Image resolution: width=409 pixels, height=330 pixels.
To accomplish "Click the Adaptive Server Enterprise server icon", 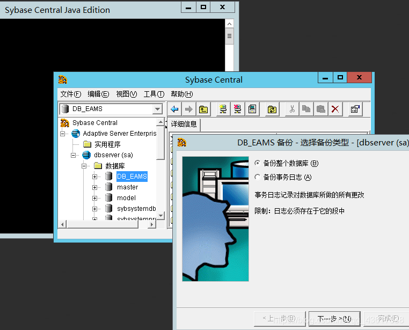I will click(76, 134).
